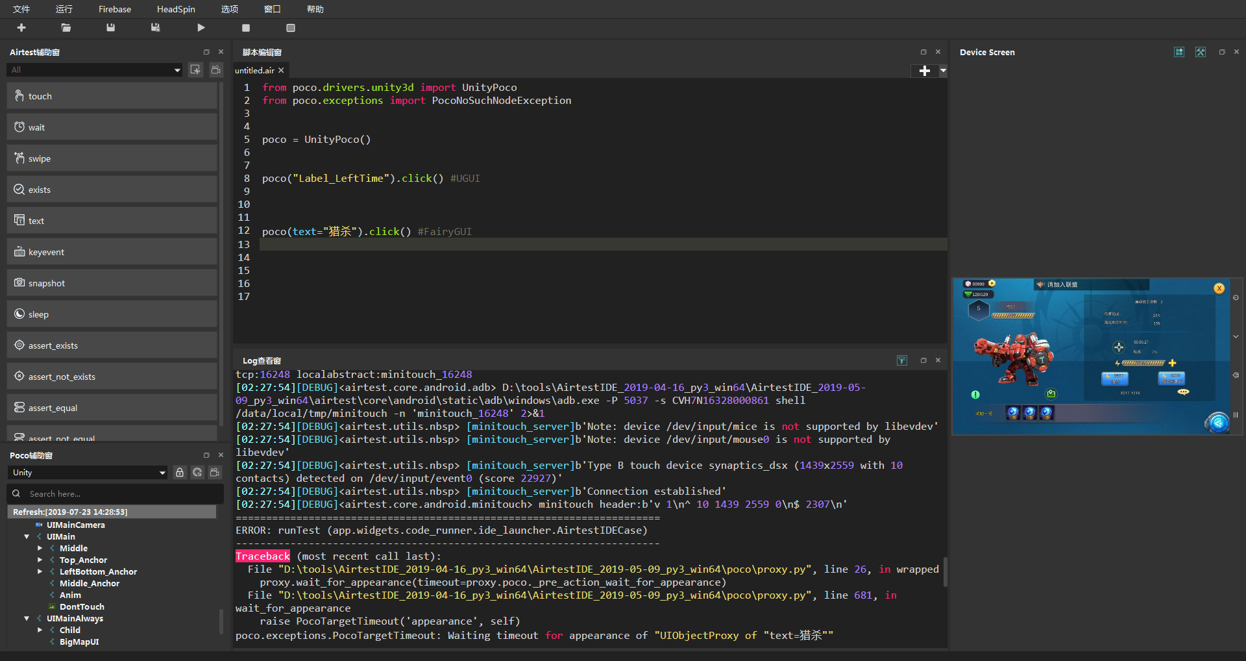Viewport: 1246px width, 661px height.
Task: Toggle the Poco UI tree lock icon
Action: [x=180, y=473]
